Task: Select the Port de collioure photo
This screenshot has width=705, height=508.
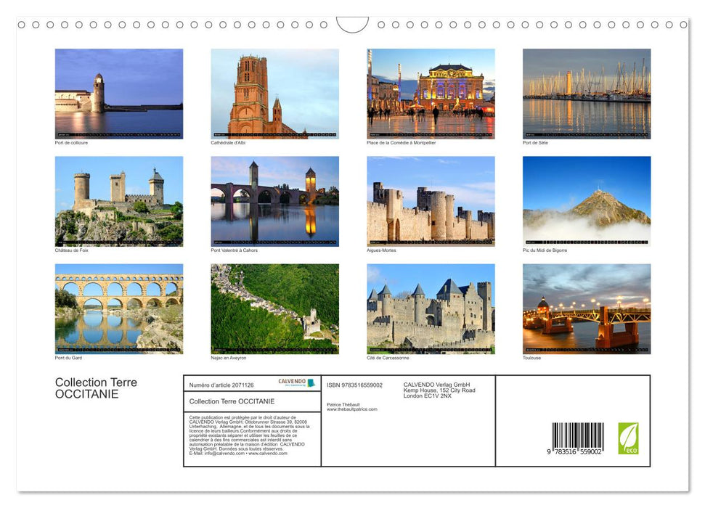Action: point(118,93)
